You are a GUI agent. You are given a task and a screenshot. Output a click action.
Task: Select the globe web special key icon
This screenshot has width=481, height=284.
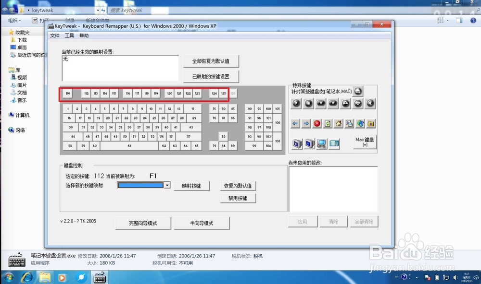pyautogui.click(x=360, y=124)
